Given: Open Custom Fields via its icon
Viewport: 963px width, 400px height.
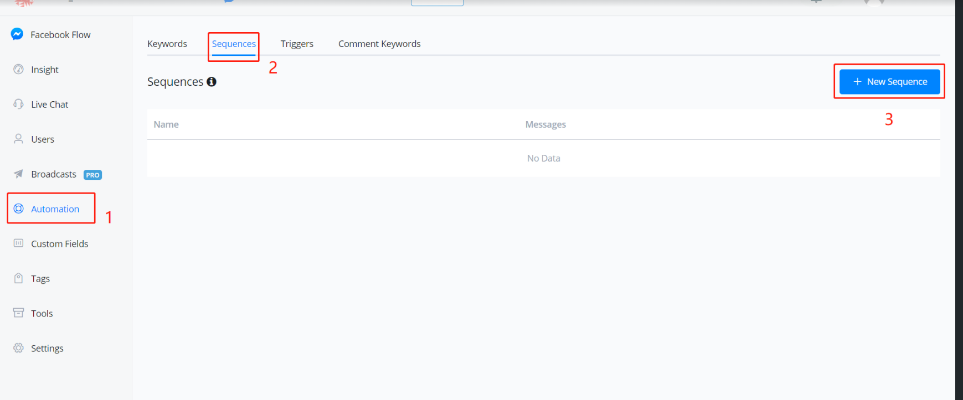Looking at the screenshot, I should [x=18, y=243].
